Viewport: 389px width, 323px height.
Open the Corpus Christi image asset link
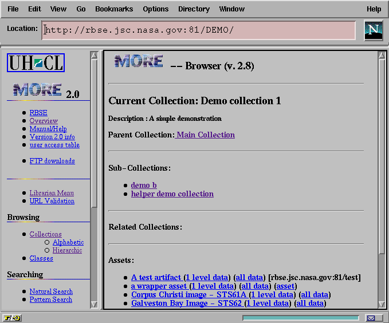[189, 294]
